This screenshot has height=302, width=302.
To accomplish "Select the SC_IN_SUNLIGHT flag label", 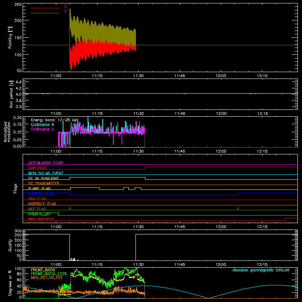I will 43,178.
